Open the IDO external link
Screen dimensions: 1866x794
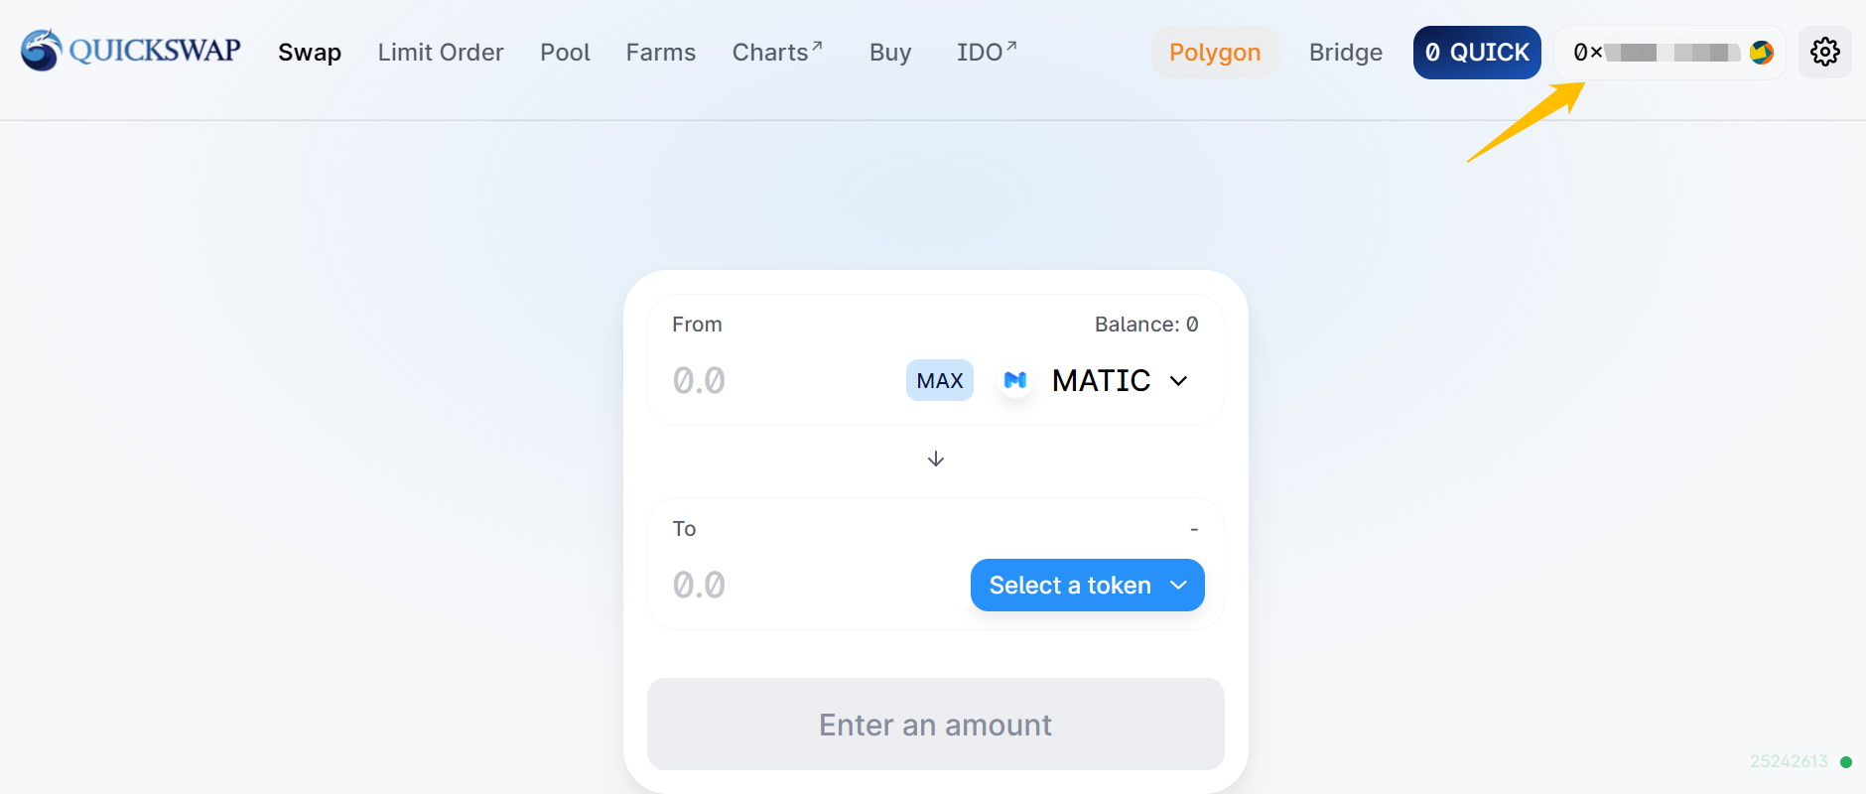coord(987,52)
